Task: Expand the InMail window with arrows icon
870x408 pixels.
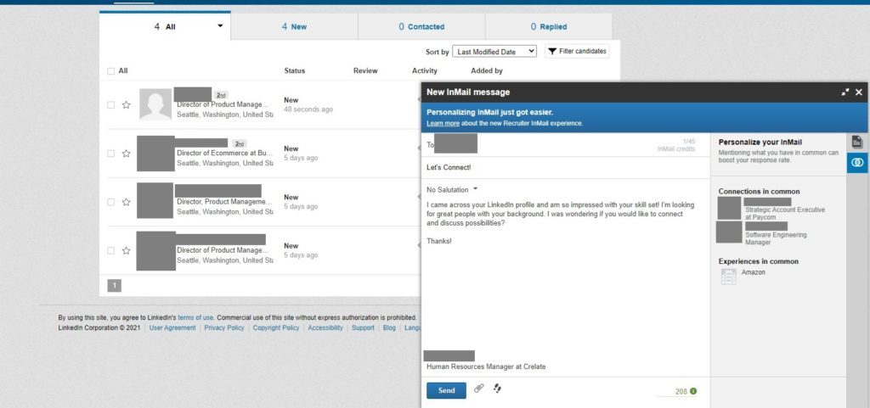Action: pos(845,92)
